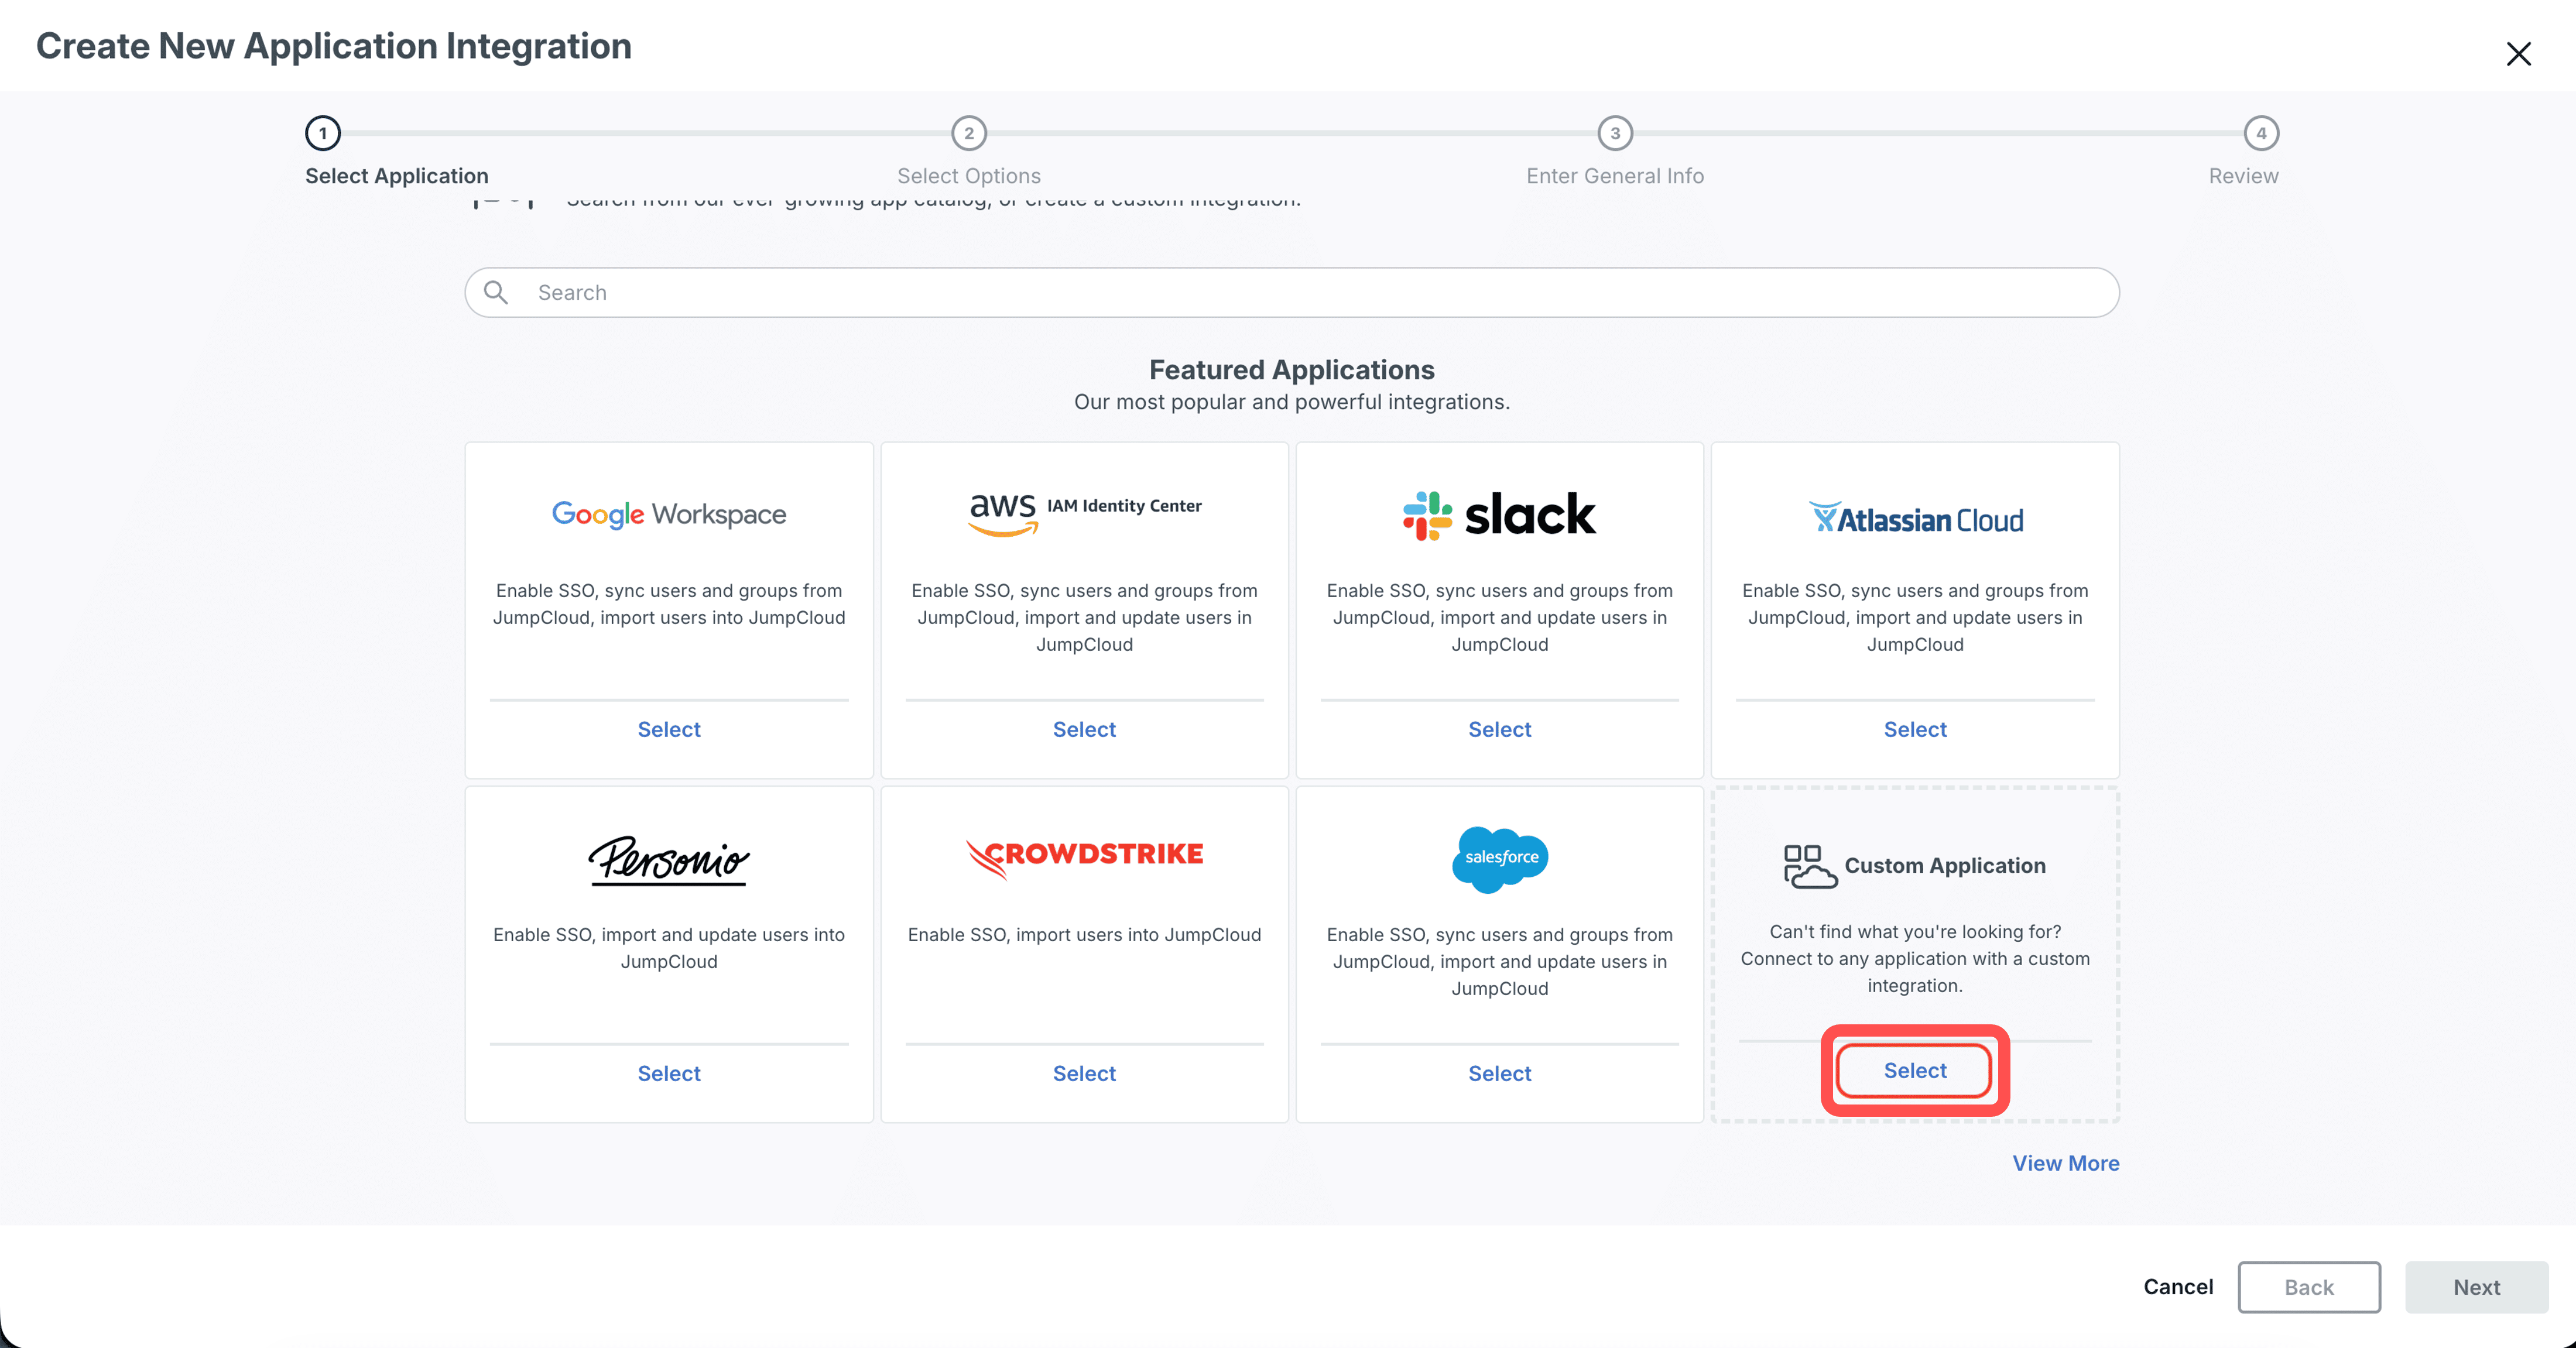Screen dimensions: 2576x1348
Task: Go to step 2 Select Options
Action: [969, 133]
